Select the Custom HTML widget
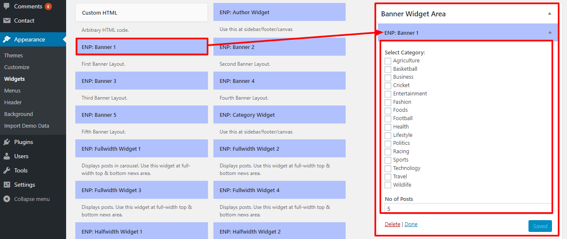This screenshot has height=239, width=567. 141,13
